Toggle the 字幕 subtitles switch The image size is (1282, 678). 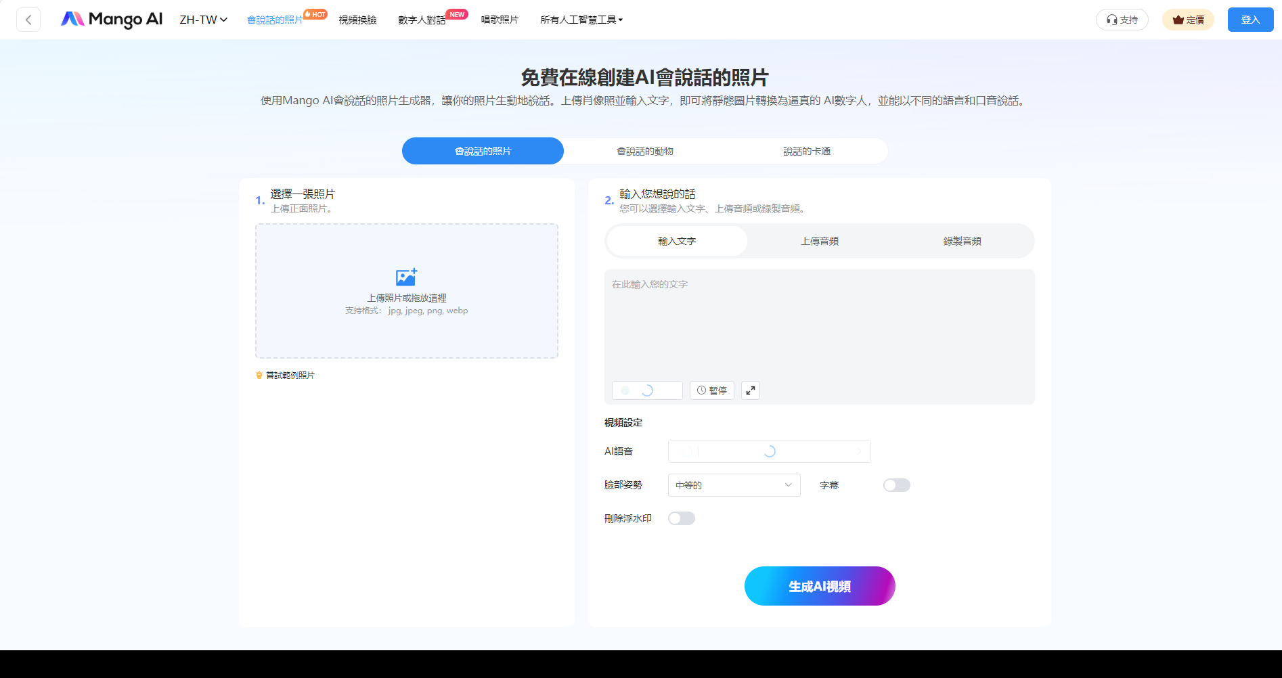pos(896,485)
